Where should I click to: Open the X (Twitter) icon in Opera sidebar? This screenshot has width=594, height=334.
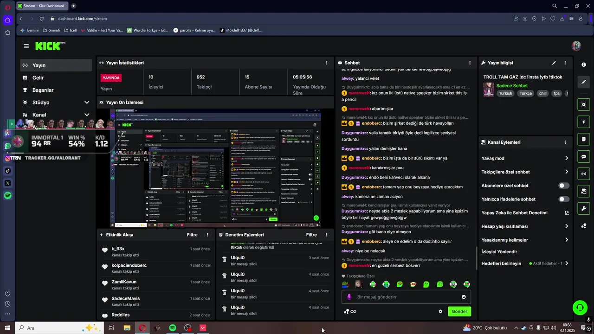click(x=7, y=183)
